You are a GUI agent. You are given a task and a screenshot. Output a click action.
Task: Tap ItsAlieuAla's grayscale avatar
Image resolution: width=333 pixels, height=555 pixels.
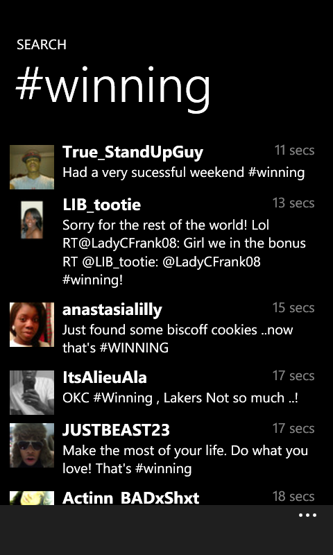pyautogui.click(x=32, y=393)
